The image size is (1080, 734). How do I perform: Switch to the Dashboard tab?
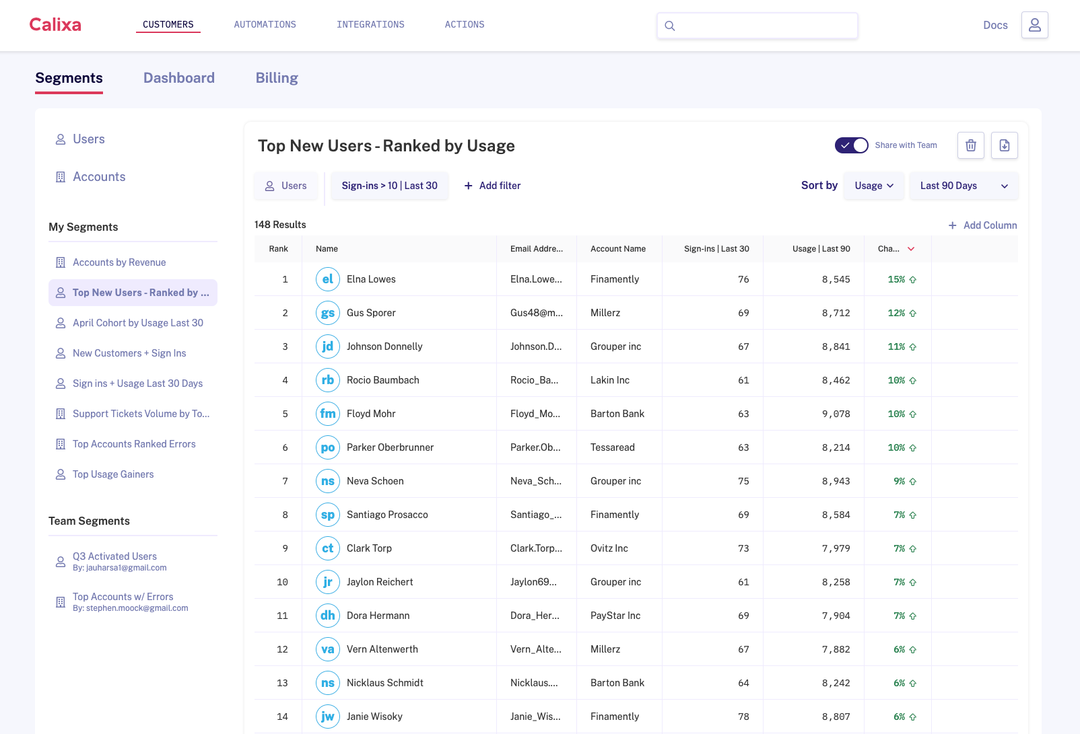[x=179, y=78]
